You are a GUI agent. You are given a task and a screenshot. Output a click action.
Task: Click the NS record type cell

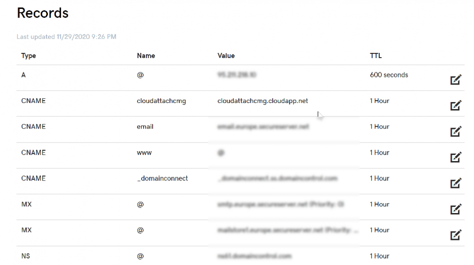coord(26,256)
